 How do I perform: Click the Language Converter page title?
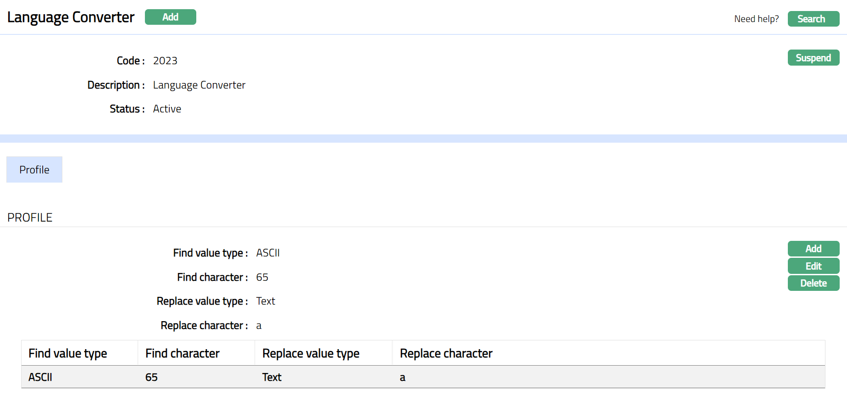point(71,17)
